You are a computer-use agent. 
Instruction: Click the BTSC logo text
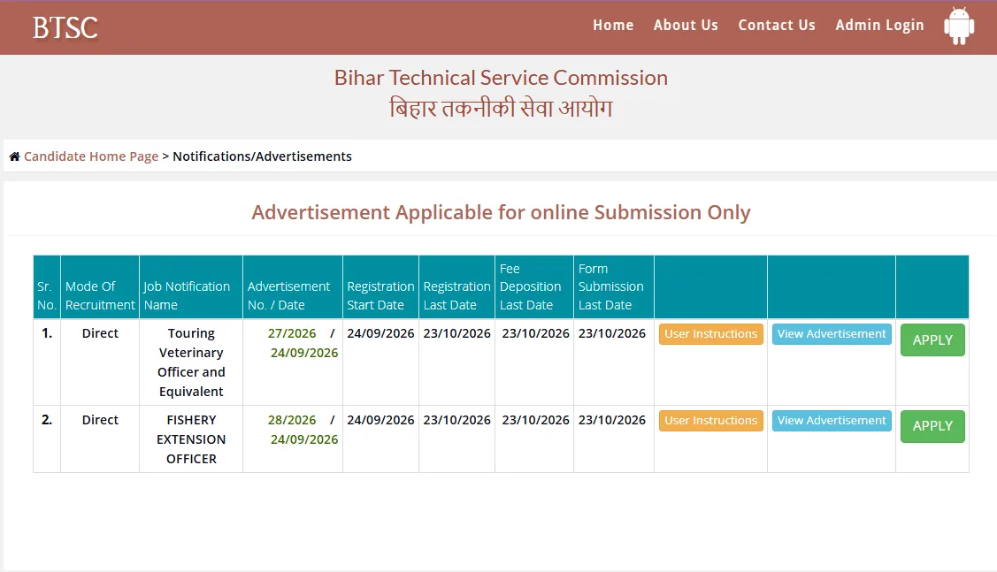(65, 27)
